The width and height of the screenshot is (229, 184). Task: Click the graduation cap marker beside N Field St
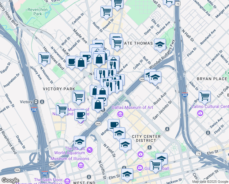(125, 144)
